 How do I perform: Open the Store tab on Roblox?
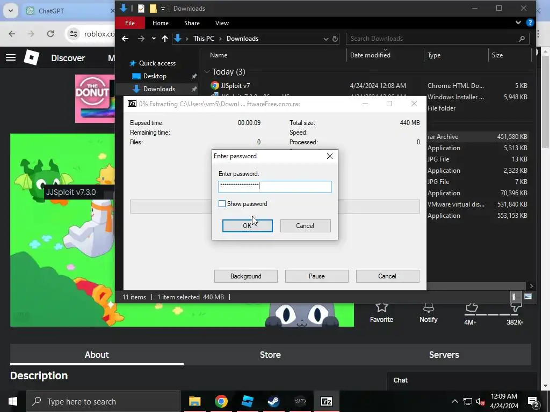(270, 355)
